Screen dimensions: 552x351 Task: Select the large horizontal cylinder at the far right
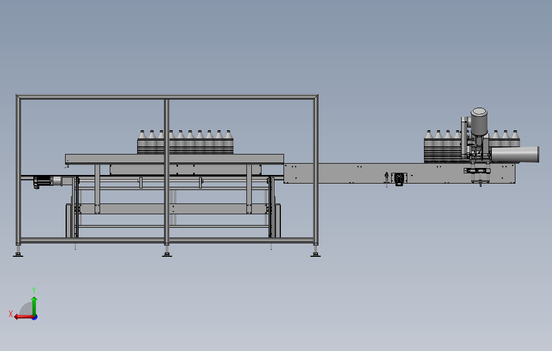pyautogui.click(x=515, y=155)
